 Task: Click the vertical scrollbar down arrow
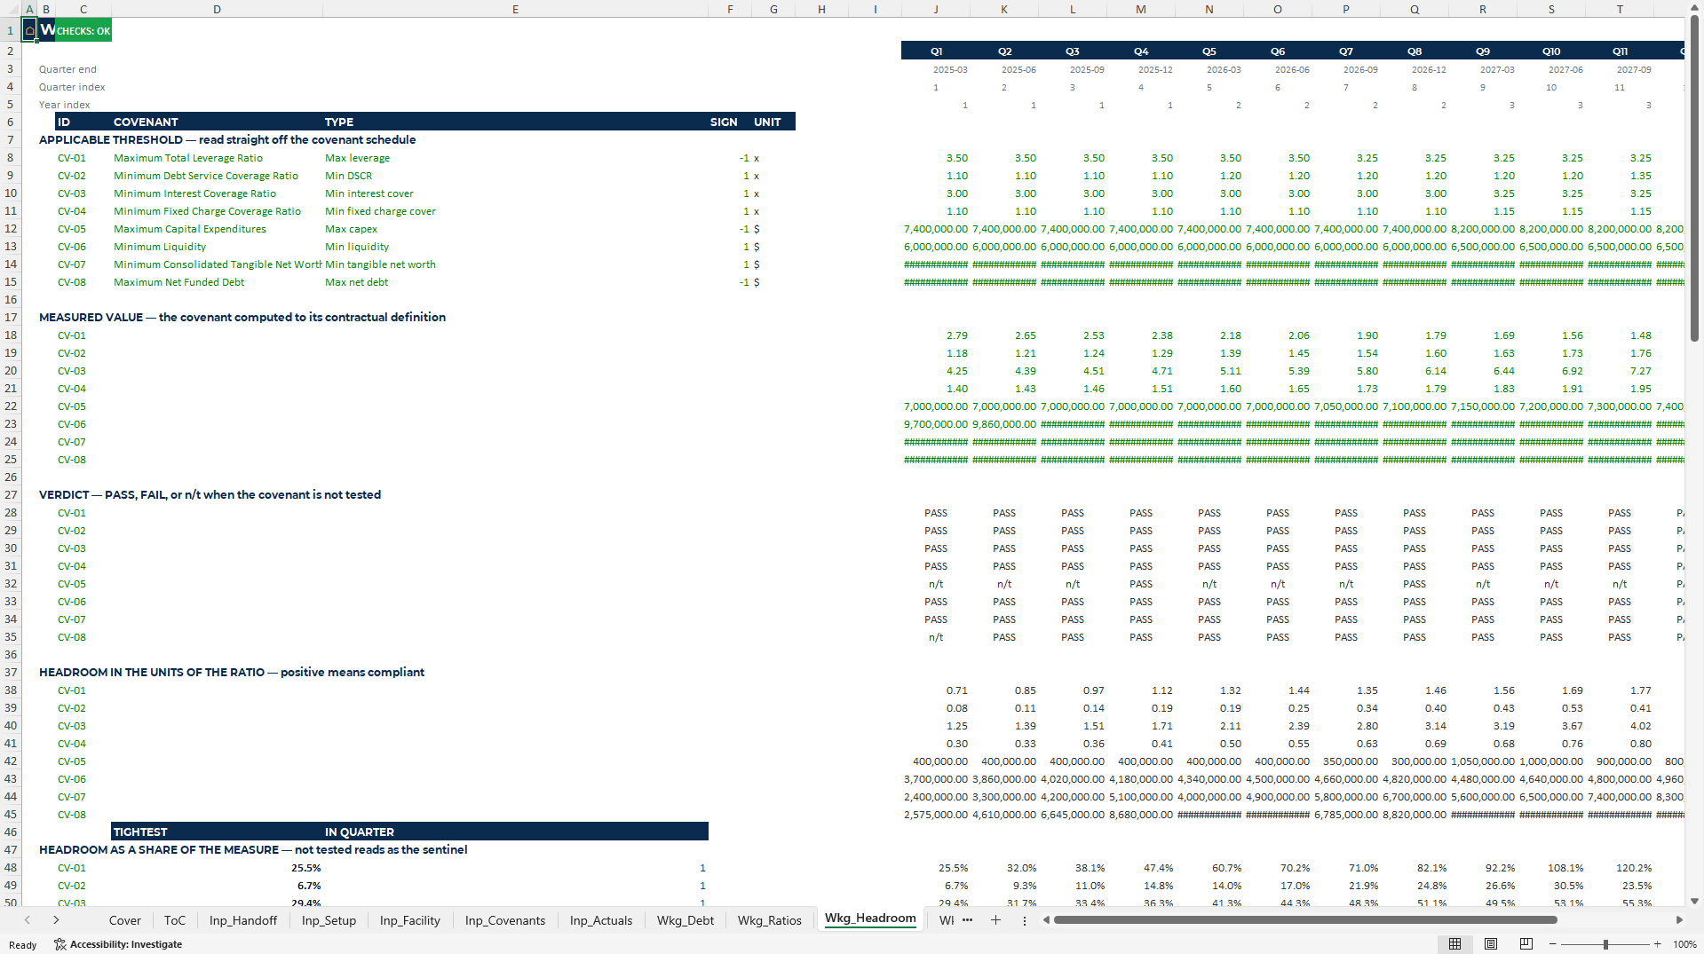coord(1694,901)
